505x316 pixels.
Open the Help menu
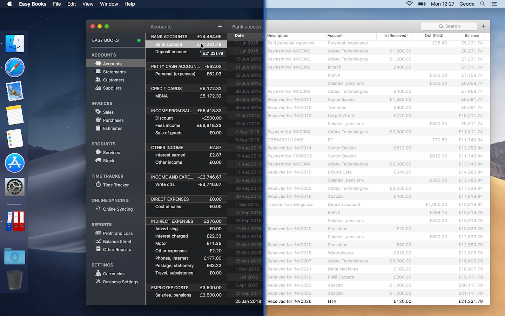(129, 4)
